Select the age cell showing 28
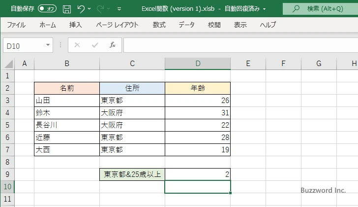358x207 pixels. tap(198, 138)
